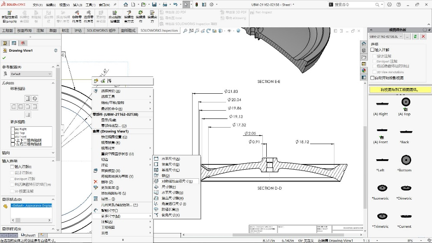The width and height of the screenshot is (432, 243).
Task: Check the (A) Right view checkbox
Action: [x=13, y=129]
